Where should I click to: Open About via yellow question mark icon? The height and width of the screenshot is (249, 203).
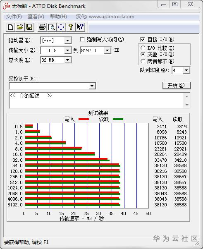click(x=71, y=27)
